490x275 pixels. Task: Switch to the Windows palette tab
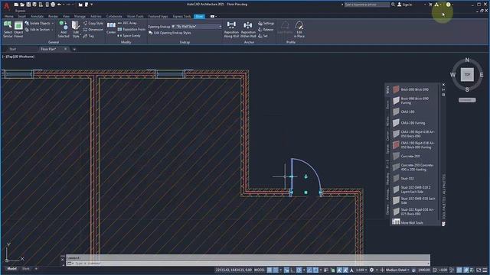(x=388, y=121)
